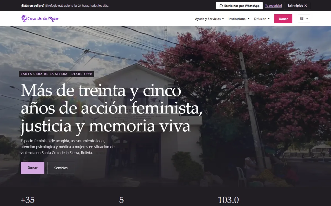Click the '103.0' statistic

tap(228, 200)
